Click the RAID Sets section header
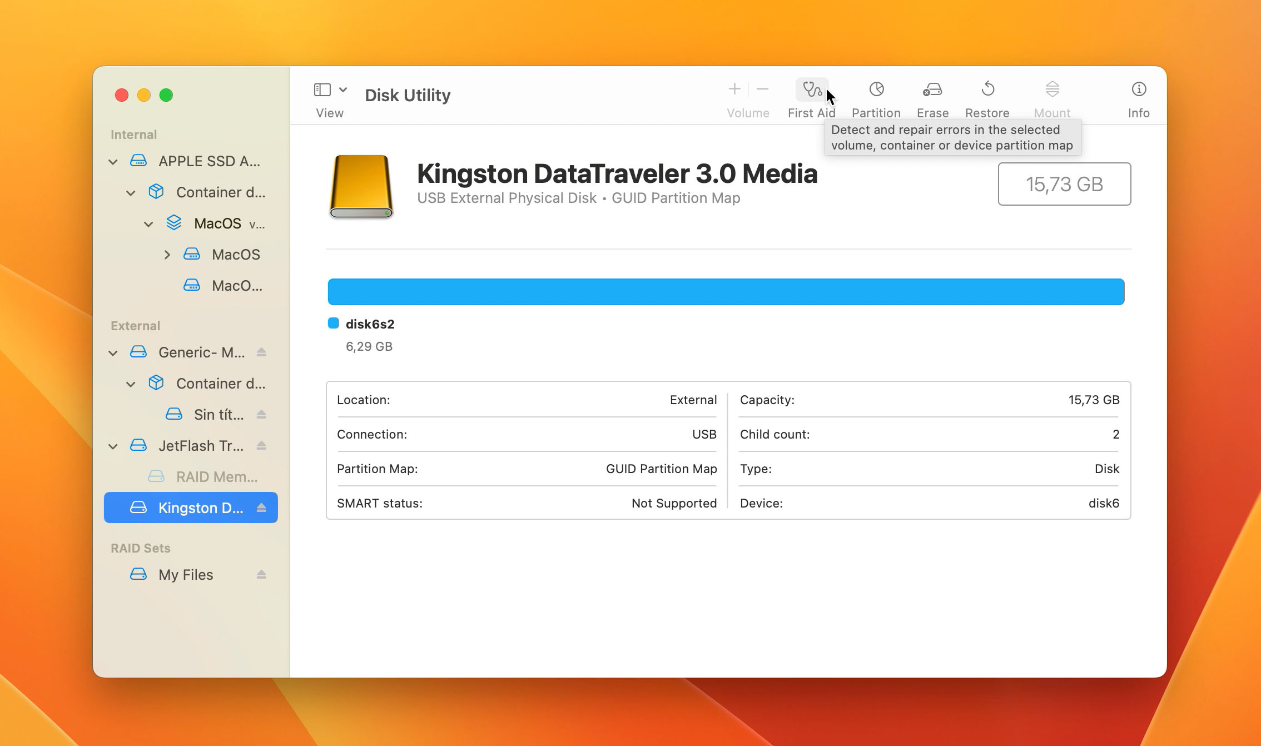Screen dimensions: 1261x746 (140, 548)
